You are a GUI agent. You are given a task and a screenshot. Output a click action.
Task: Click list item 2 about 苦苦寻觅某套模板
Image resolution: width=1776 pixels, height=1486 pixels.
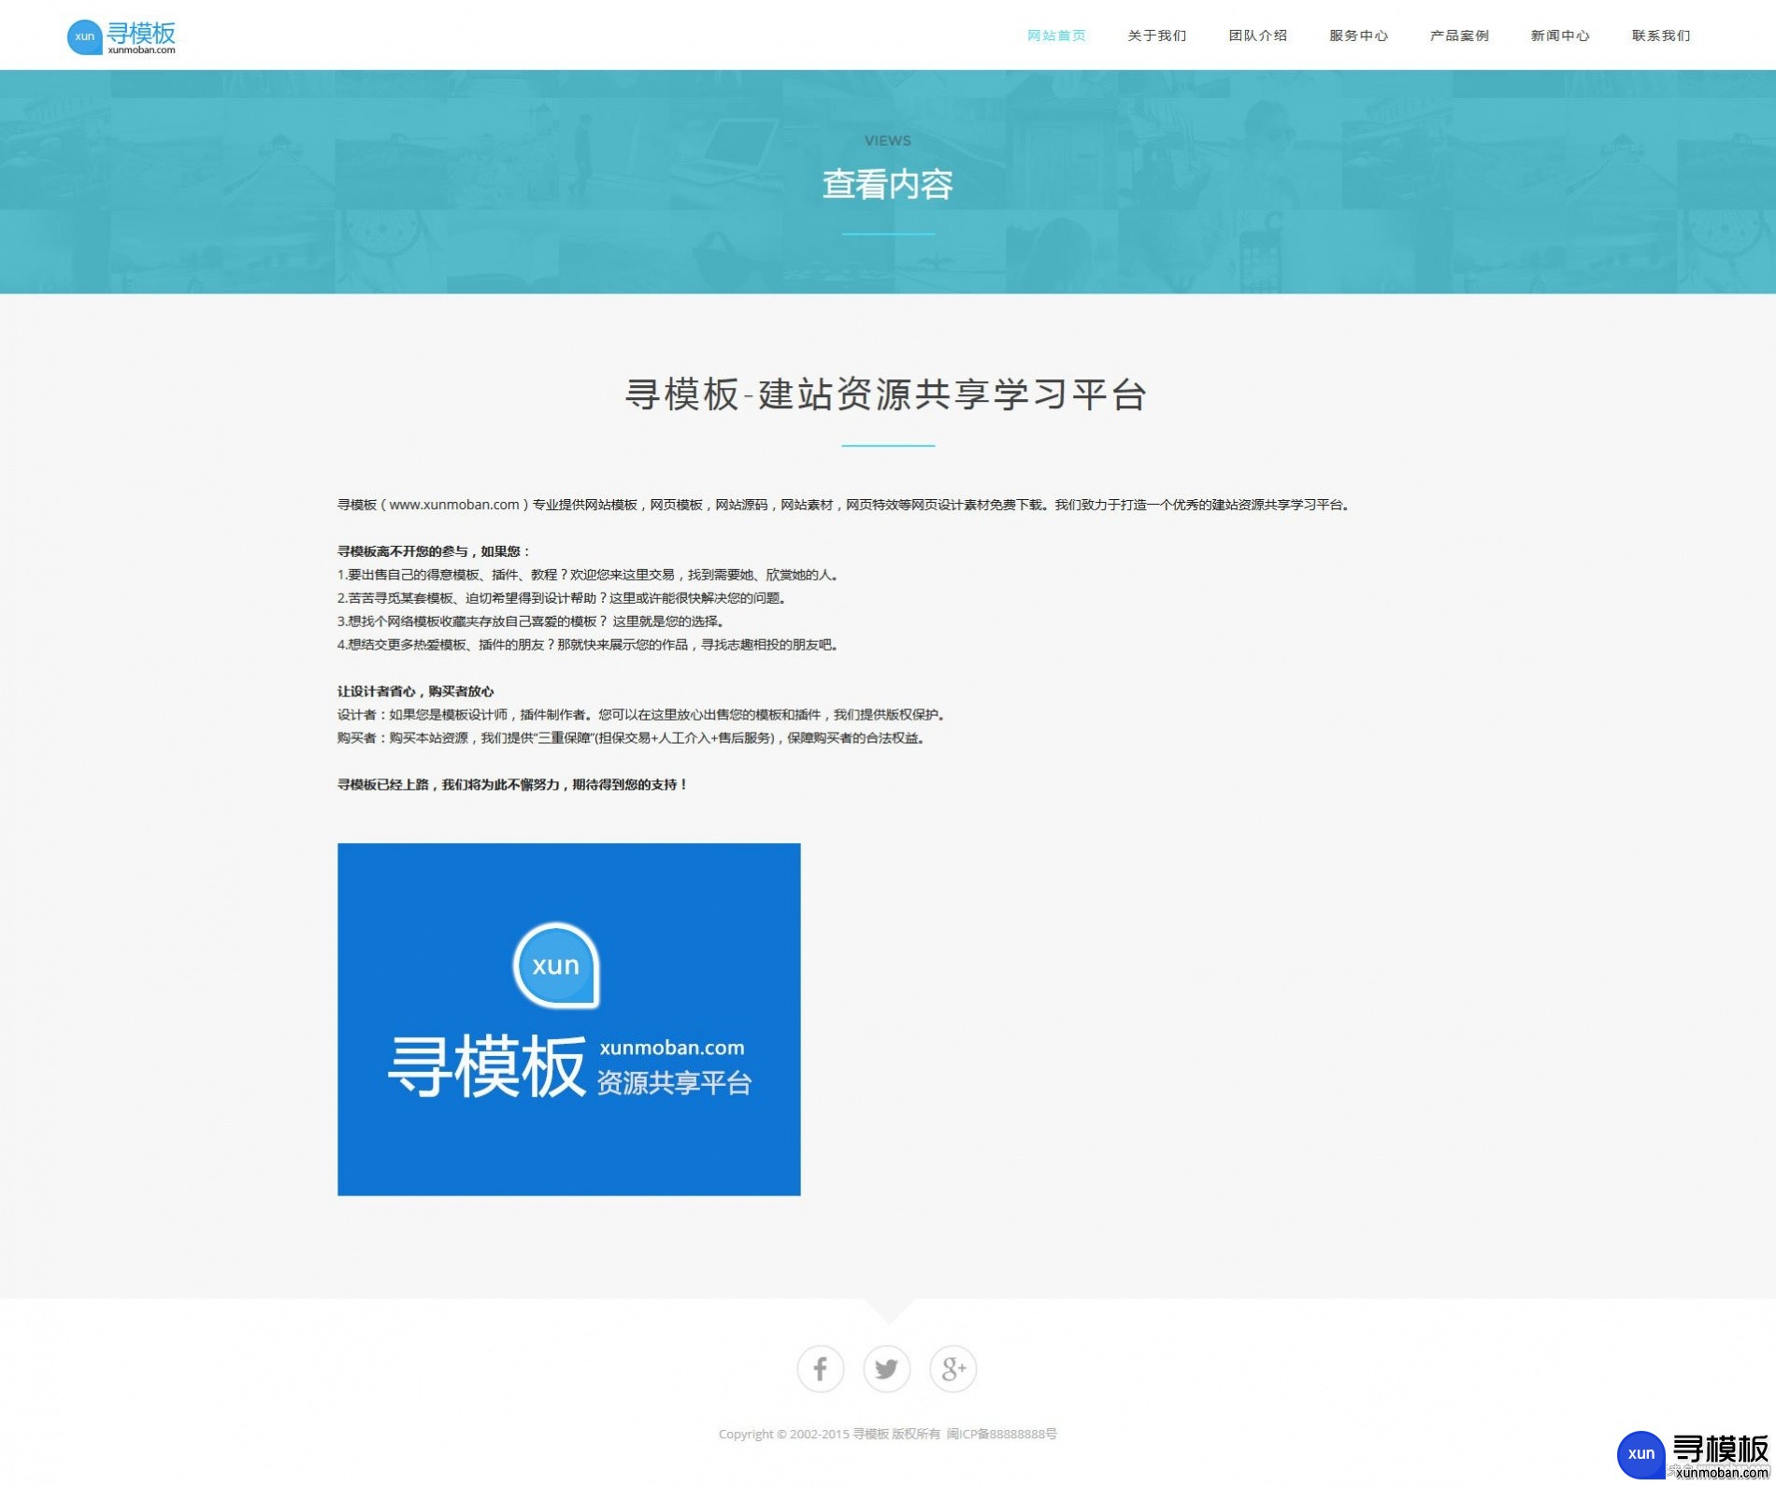coord(563,598)
